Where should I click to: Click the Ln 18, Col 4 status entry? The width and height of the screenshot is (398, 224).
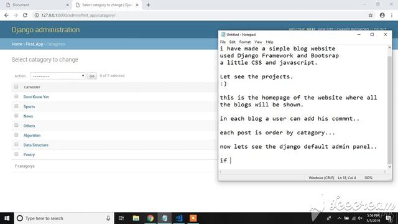347,178
